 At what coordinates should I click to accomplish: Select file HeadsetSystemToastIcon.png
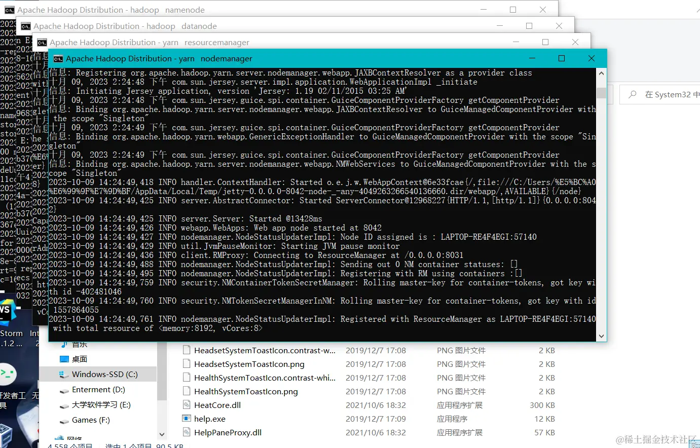click(249, 364)
